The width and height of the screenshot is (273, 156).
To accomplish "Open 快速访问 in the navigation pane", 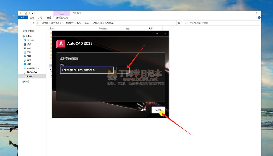I will click(28, 31).
